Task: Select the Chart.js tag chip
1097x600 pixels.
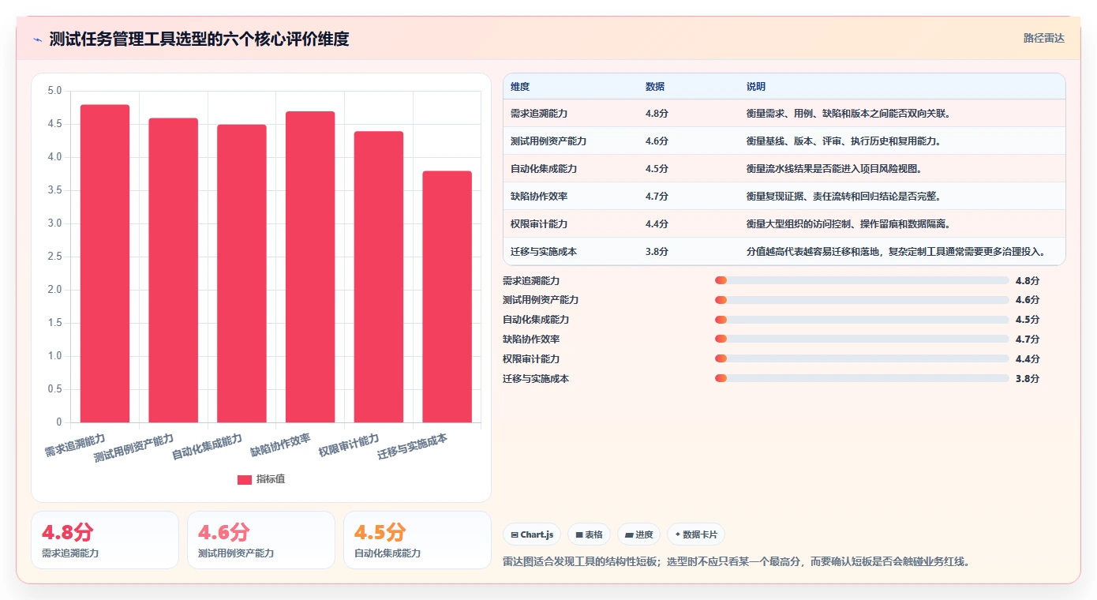Action: point(532,534)
